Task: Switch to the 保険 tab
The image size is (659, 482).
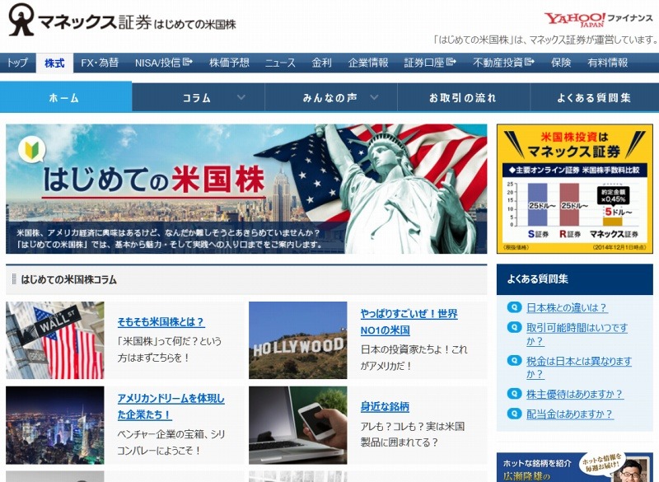Action: (561, 63)
